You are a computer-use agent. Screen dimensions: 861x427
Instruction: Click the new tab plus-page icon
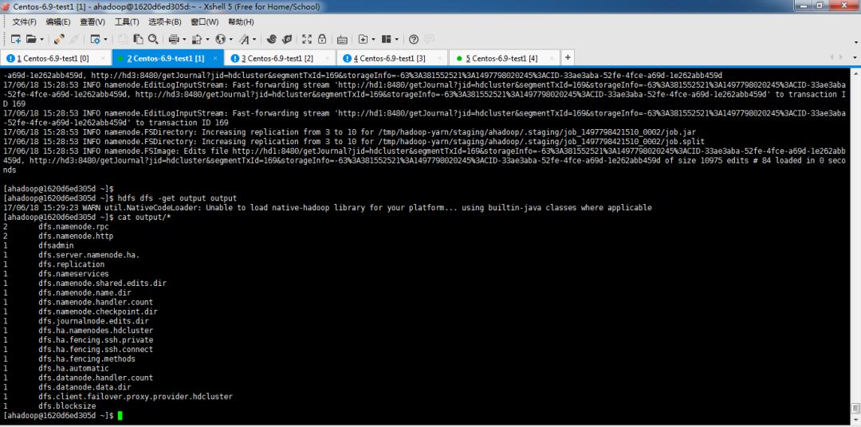click(x=363, y=39)
